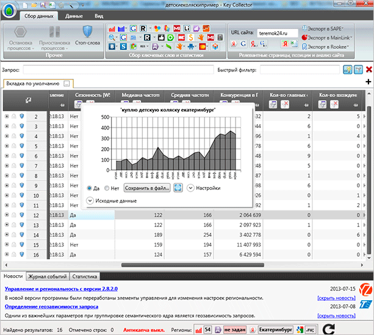Switch to Журнал событий tab
Image resolution: width=374 pixels, height=335 pixels.
[47, 276]
